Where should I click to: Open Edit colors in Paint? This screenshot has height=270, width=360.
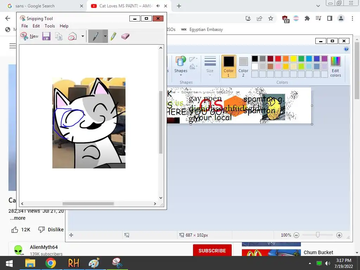click(335, 66)
